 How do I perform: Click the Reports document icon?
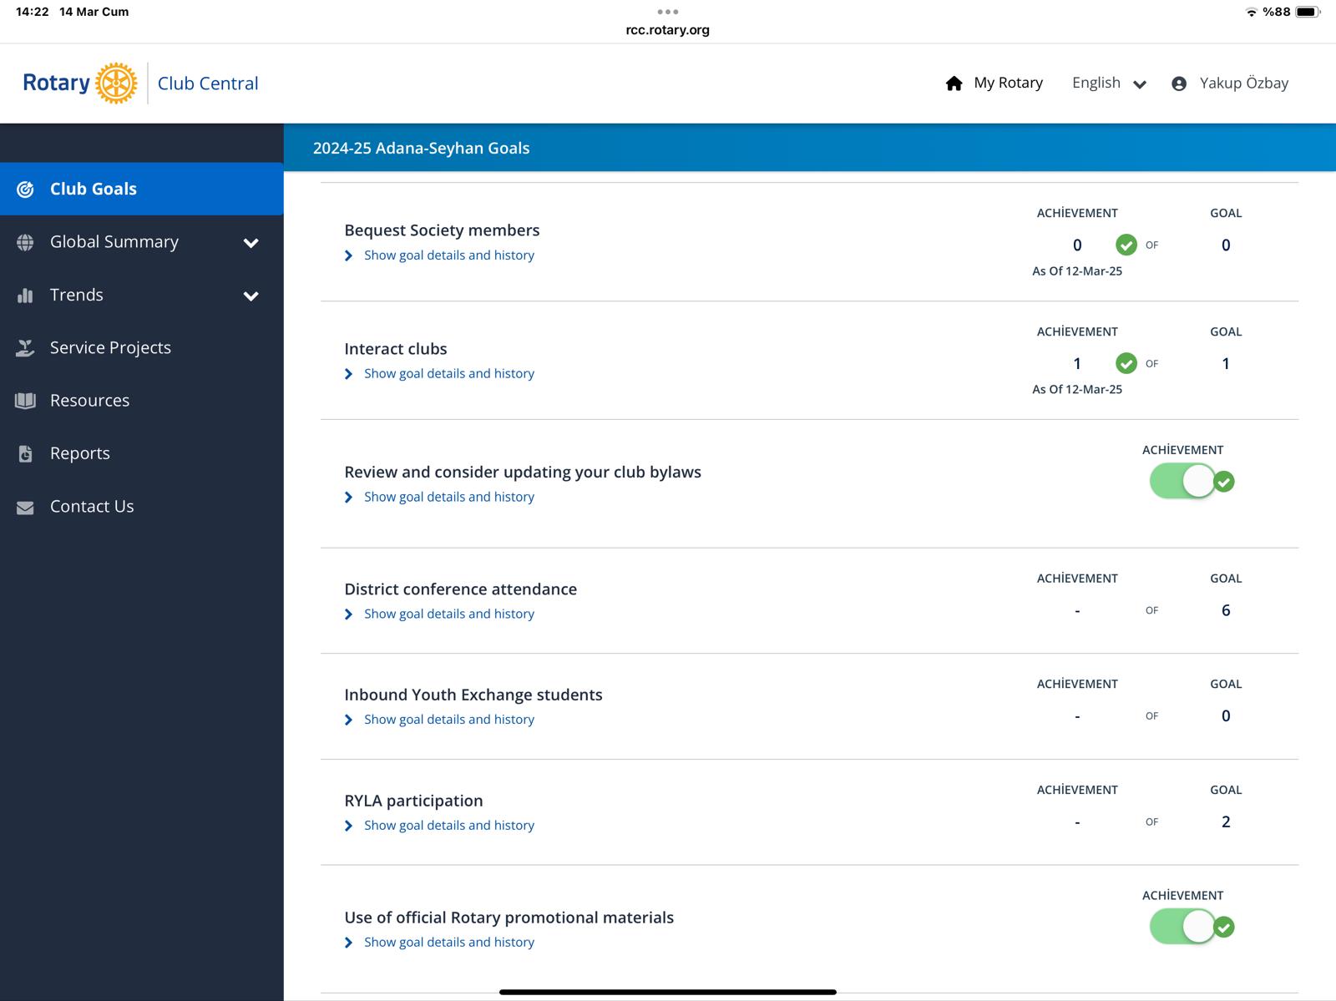point(26,453)
